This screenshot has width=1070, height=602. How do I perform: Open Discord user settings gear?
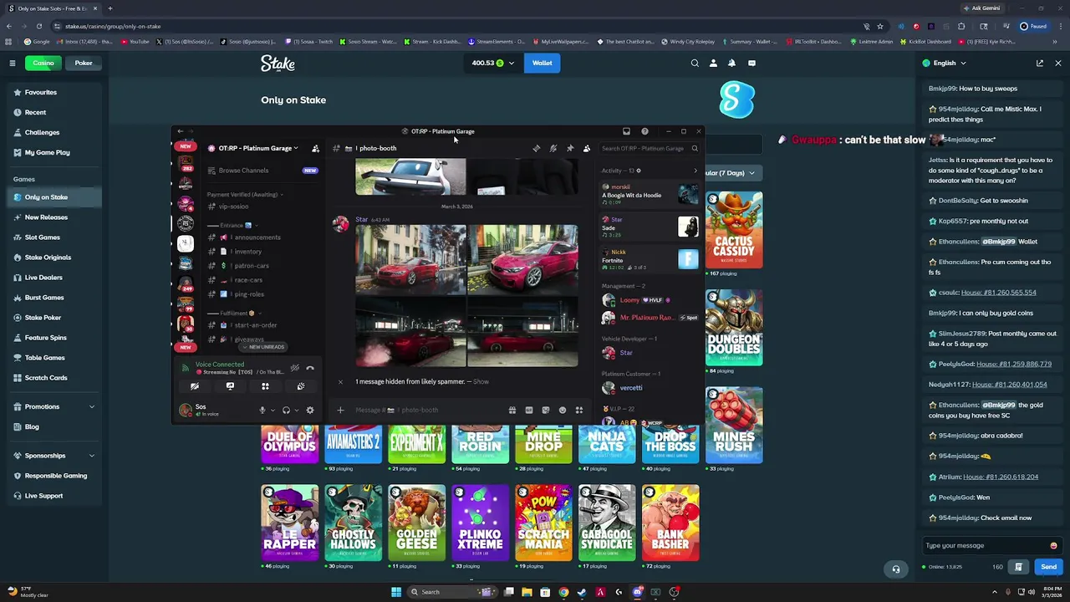click(x=310, y=410)
